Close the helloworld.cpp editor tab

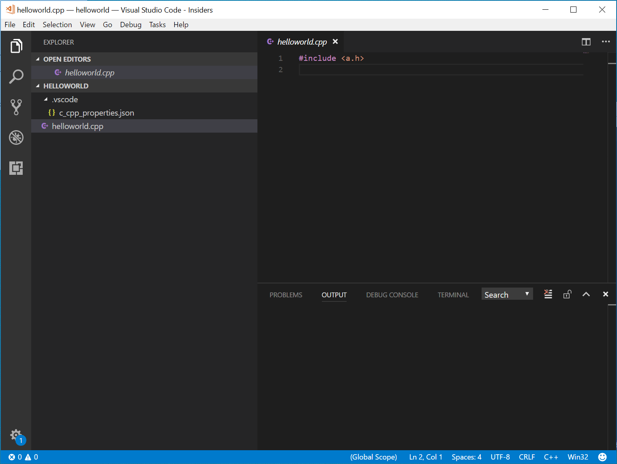click(x=335, y=42)
